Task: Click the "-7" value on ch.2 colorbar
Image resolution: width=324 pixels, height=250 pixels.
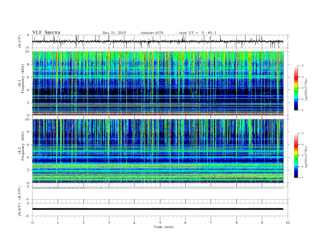Action: (301, 178)
